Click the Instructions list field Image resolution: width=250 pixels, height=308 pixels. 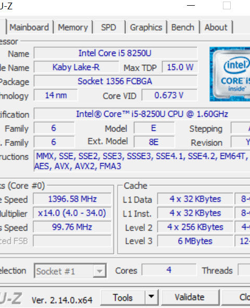click(142, 161)
